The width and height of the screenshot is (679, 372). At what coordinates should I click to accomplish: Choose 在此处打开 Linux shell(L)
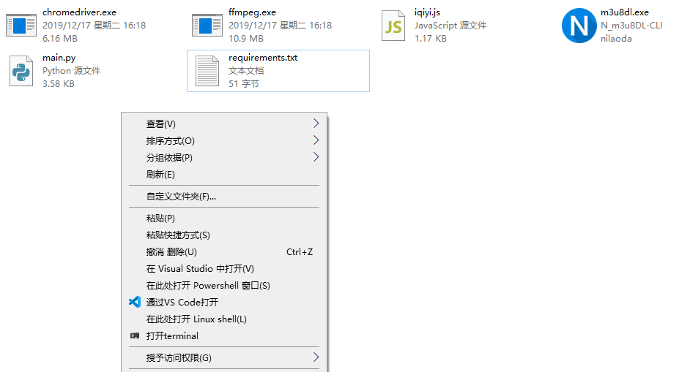pos(224,319)
